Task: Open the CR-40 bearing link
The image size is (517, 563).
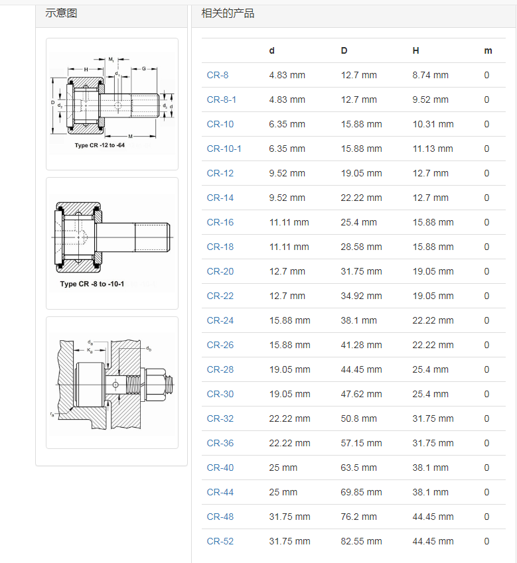Action: point(220,468)
